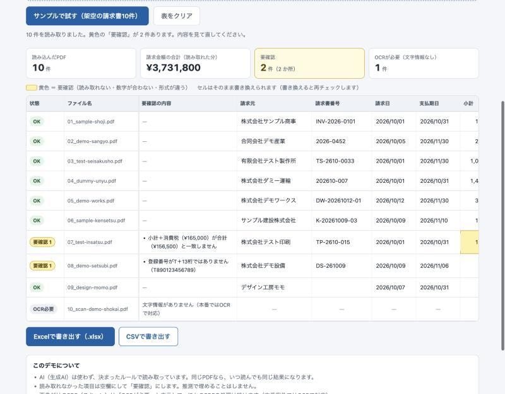Select the 読み込んだPDF 10件 summary card
The height and width of the screenshot is (394, 505).
point(81,64)
